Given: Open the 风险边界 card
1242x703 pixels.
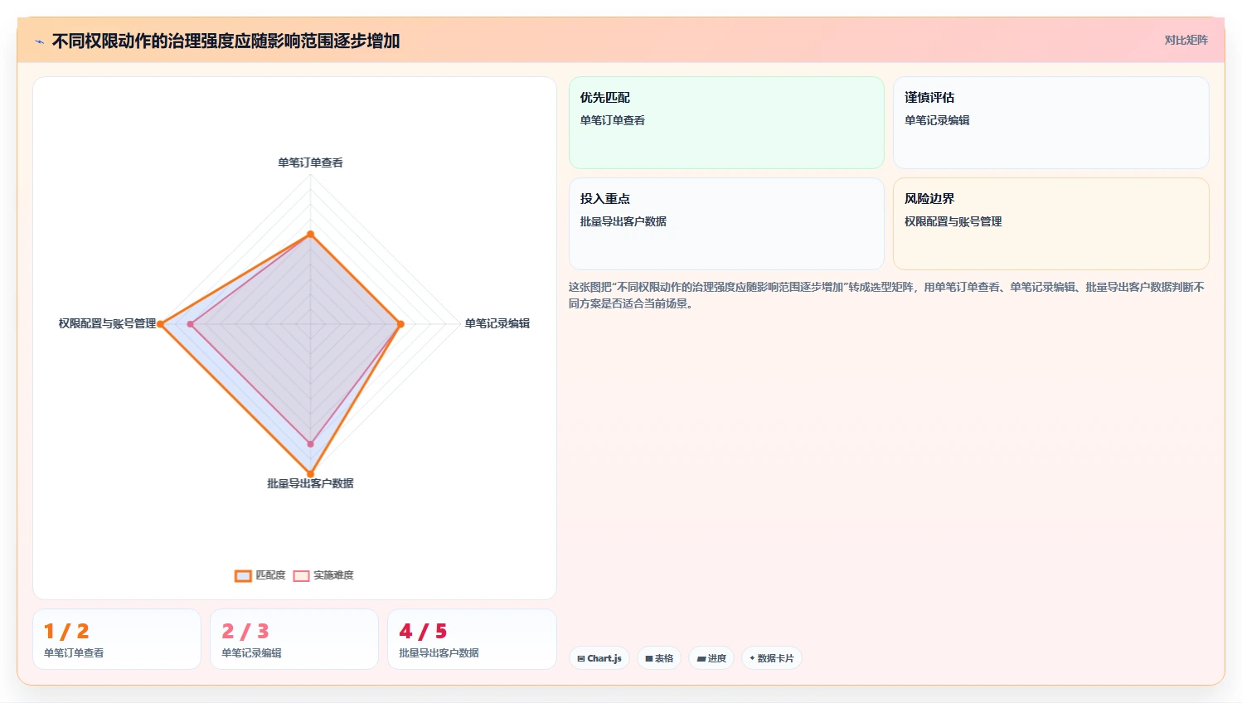Looking at the screenshot, I should (1050, 224).
